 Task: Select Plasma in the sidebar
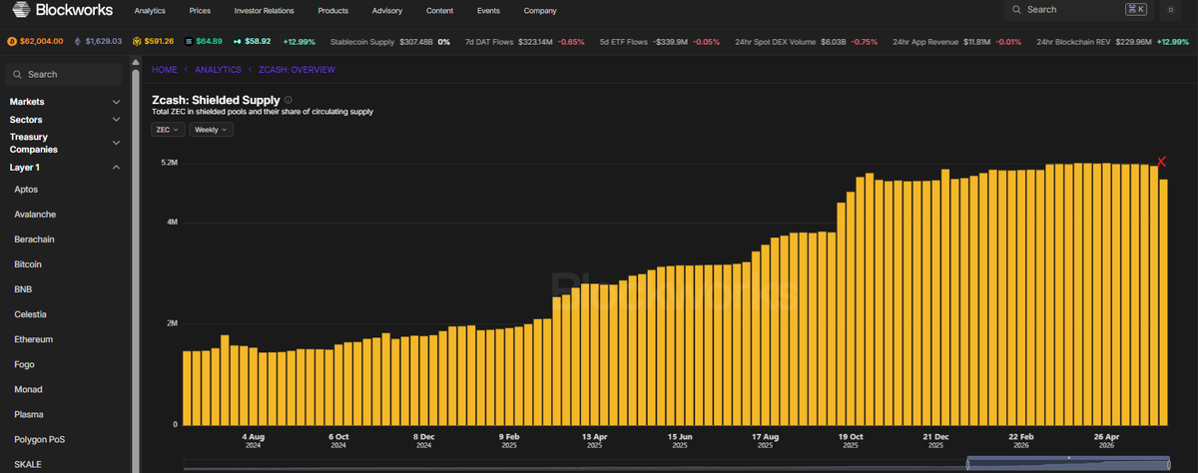(28, 414)
